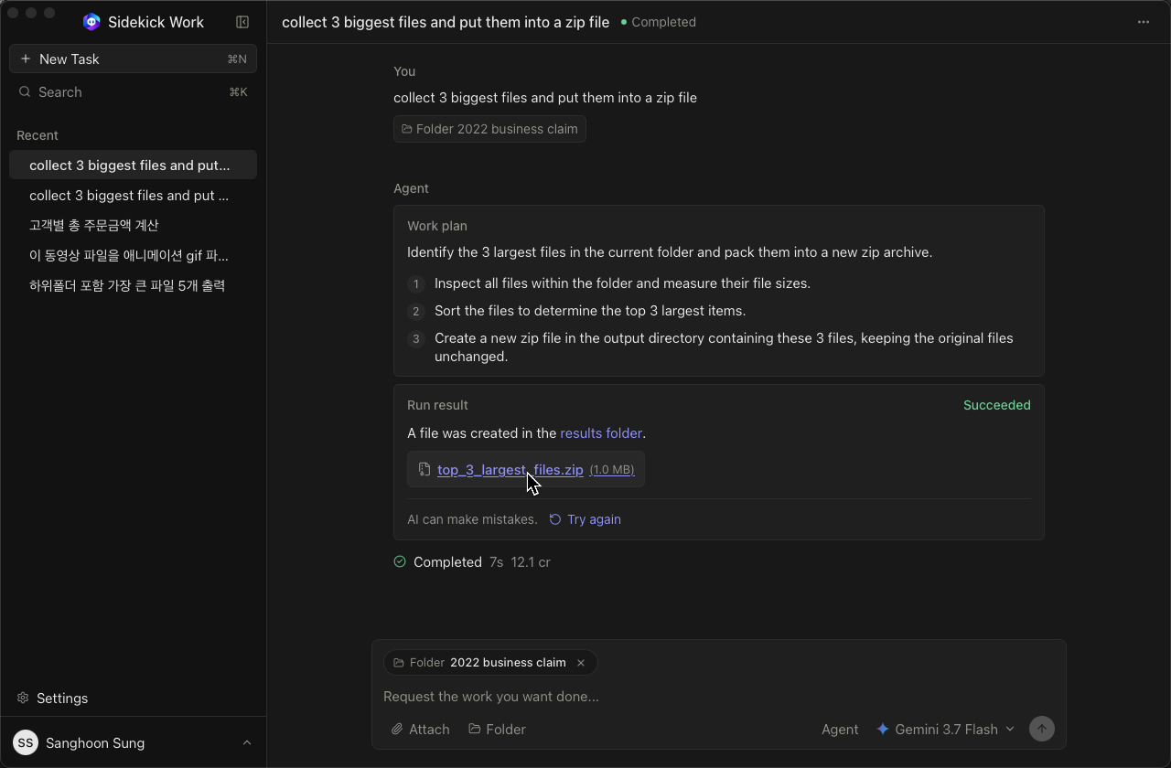Open the '이 동영상 파일을 애니메이션 gif' task

[133, 255]
